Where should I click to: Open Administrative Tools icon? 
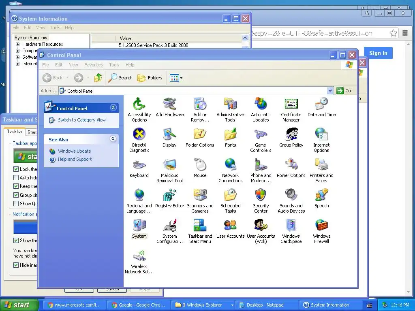click(x=230, y=109)
